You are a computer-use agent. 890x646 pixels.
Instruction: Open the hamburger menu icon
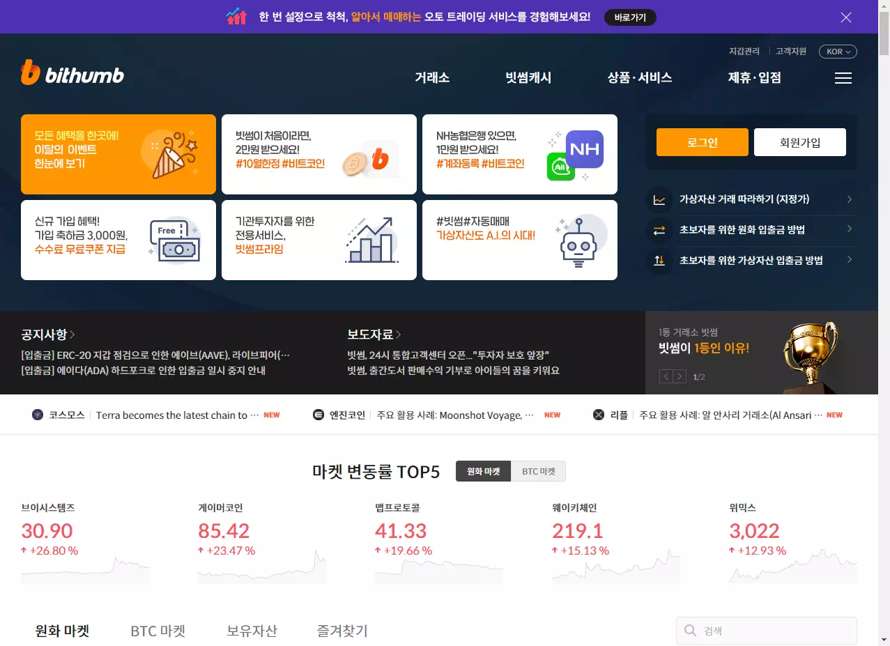[843, 78]
